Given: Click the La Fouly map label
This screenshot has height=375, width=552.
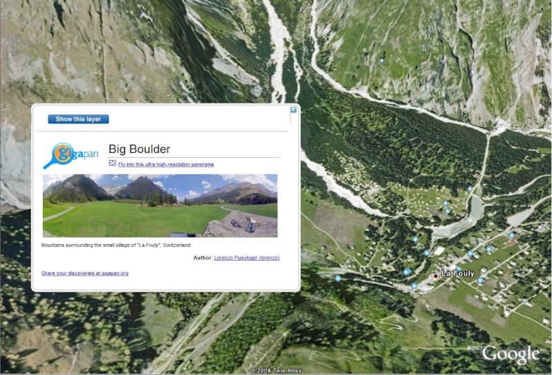Looking at the screenshot, I should [457, 274].
